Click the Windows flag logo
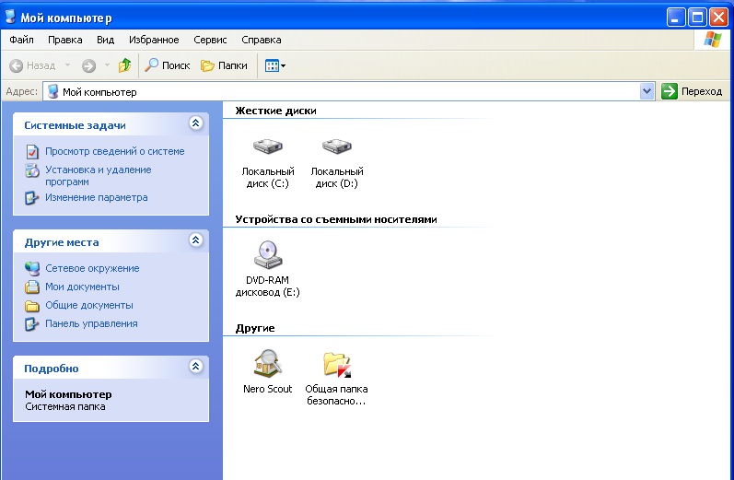 pos(713,40)
